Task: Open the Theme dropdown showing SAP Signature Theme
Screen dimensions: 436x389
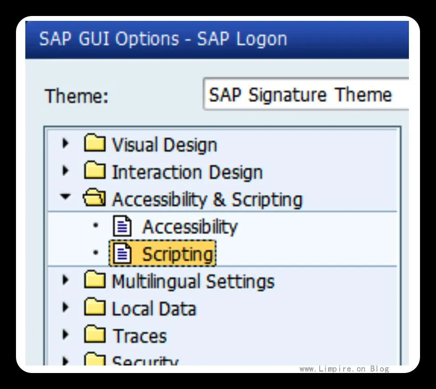Action: (306, 95)
